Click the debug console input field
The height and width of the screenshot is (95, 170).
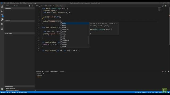102,90
